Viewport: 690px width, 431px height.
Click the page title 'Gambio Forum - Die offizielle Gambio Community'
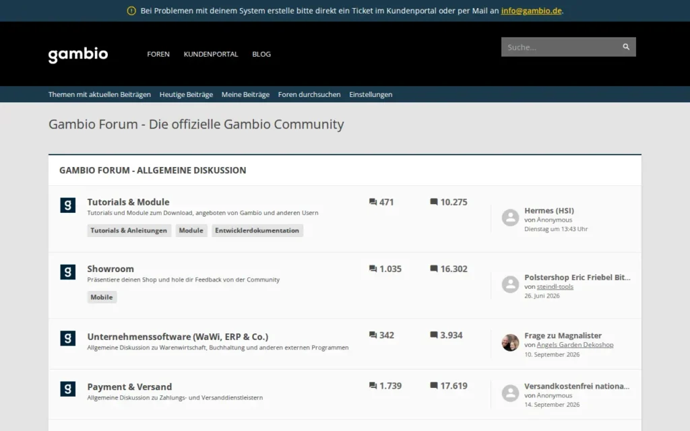tap(196, 125)
